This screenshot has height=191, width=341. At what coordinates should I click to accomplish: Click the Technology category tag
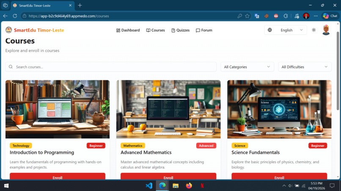tap(21, 146)
